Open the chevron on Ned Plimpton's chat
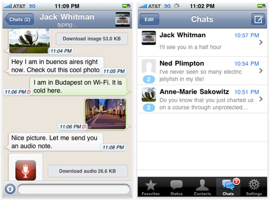Viewport: 270px width, 200px height. point(261,71)
